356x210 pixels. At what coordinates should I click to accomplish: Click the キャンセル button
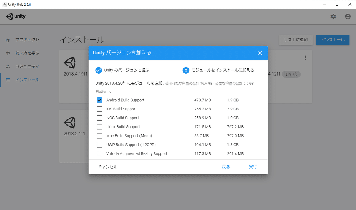pos(108,167)
